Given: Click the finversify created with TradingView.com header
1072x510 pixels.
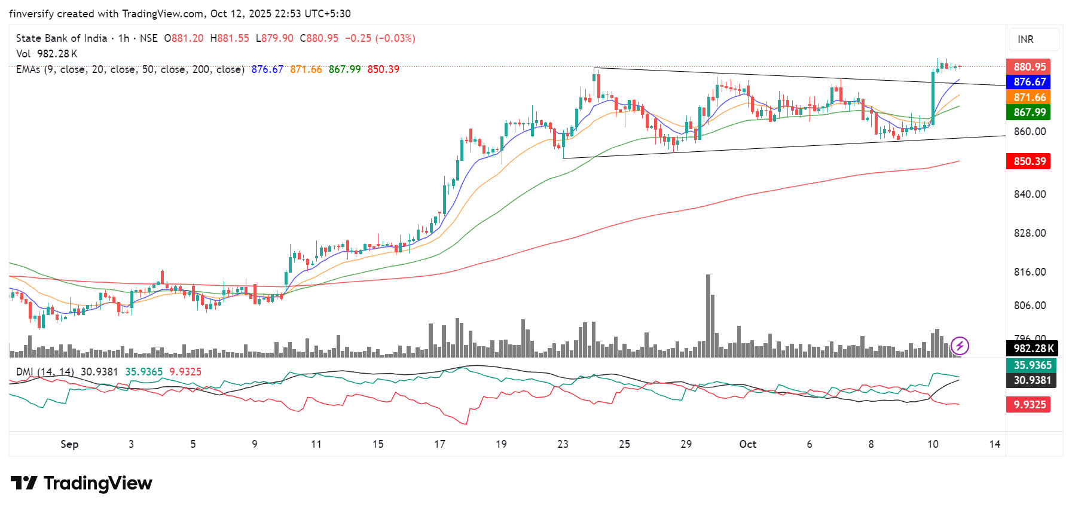Looking at the screenshot, I should (180, 14).
